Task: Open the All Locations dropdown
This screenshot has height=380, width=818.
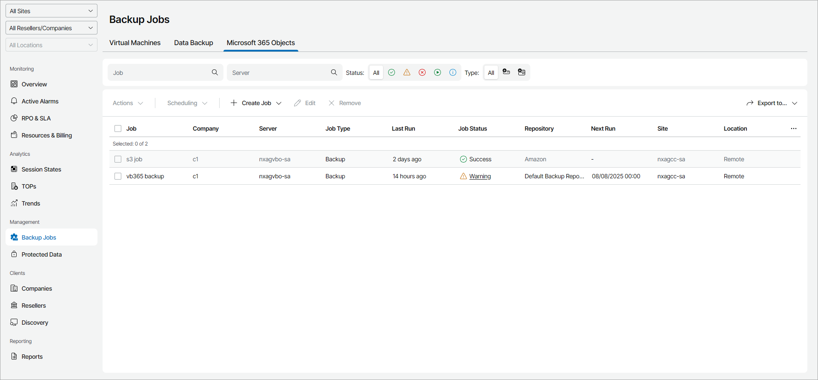Action: 51,45
